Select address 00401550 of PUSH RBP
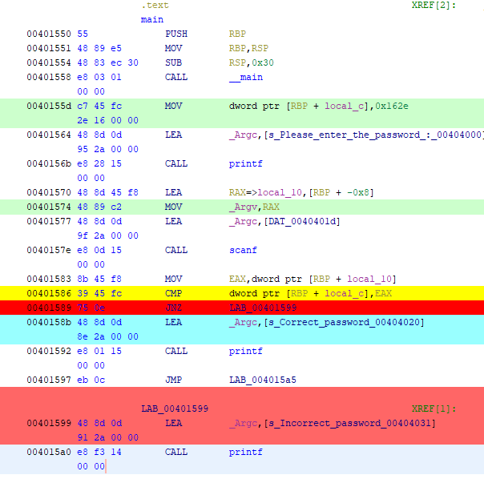The height and width of the screenshot is (483, 484). point(49,34)
